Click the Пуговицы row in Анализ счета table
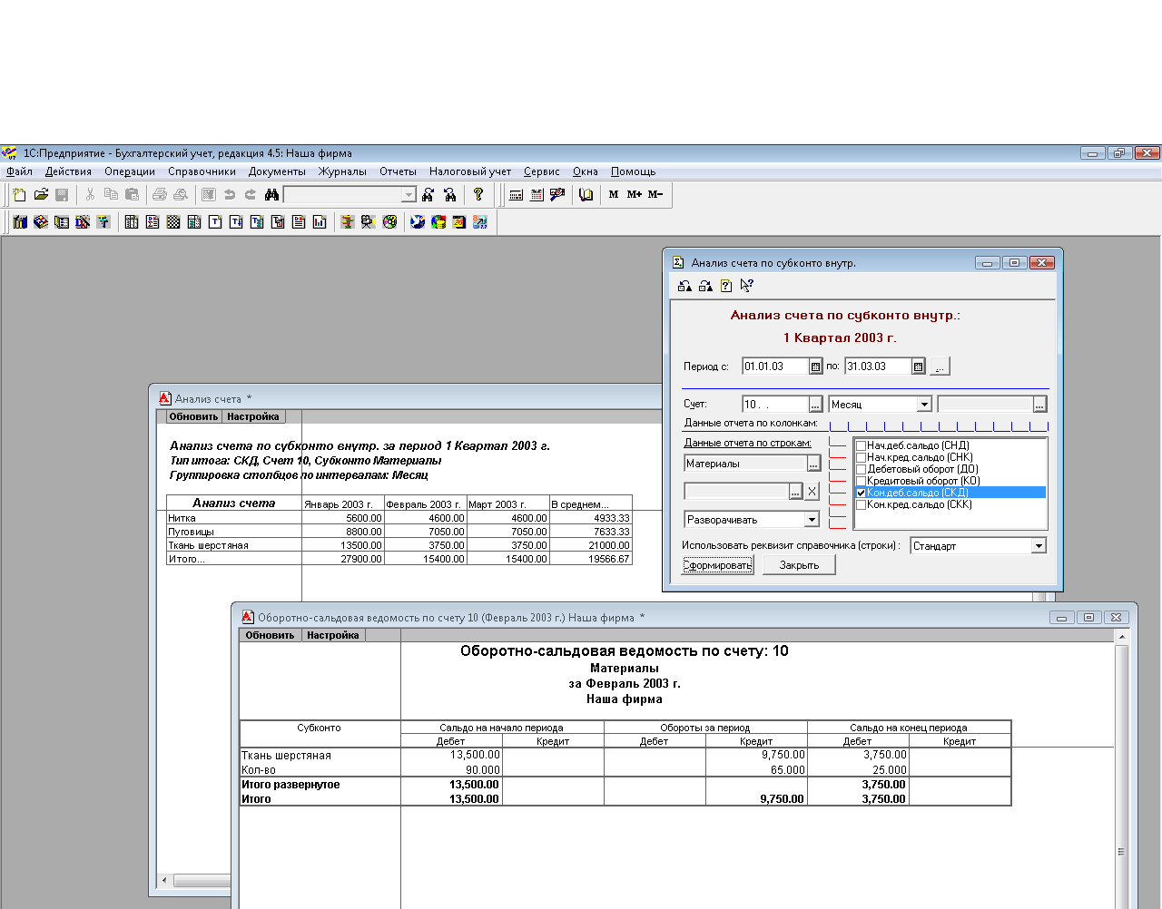This screenshot has height=909, width=1162. (x=399, y=532)
